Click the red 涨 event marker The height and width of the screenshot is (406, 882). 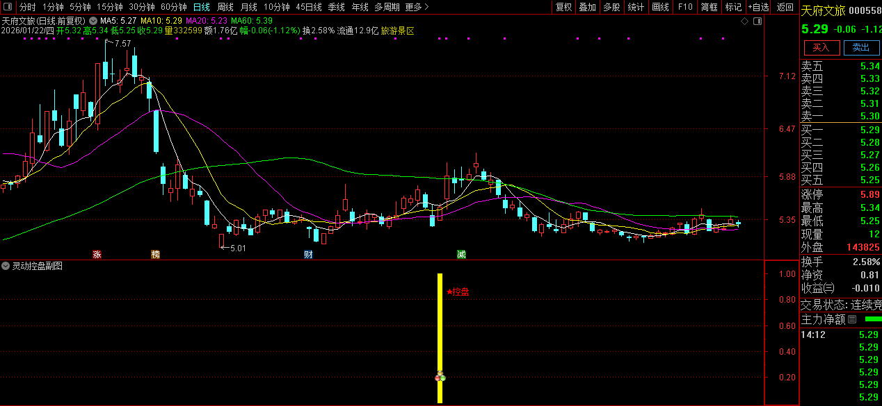(97, 255)
